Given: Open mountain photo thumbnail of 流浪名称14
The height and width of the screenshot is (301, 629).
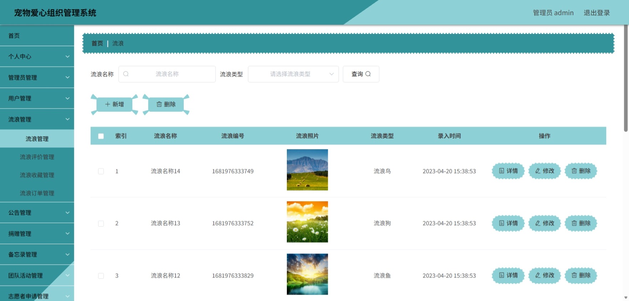Looking at the screenshot, I should [307, 170].
